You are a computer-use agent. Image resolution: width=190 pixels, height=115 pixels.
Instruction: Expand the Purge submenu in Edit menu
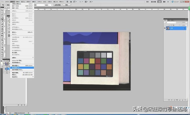22,58
